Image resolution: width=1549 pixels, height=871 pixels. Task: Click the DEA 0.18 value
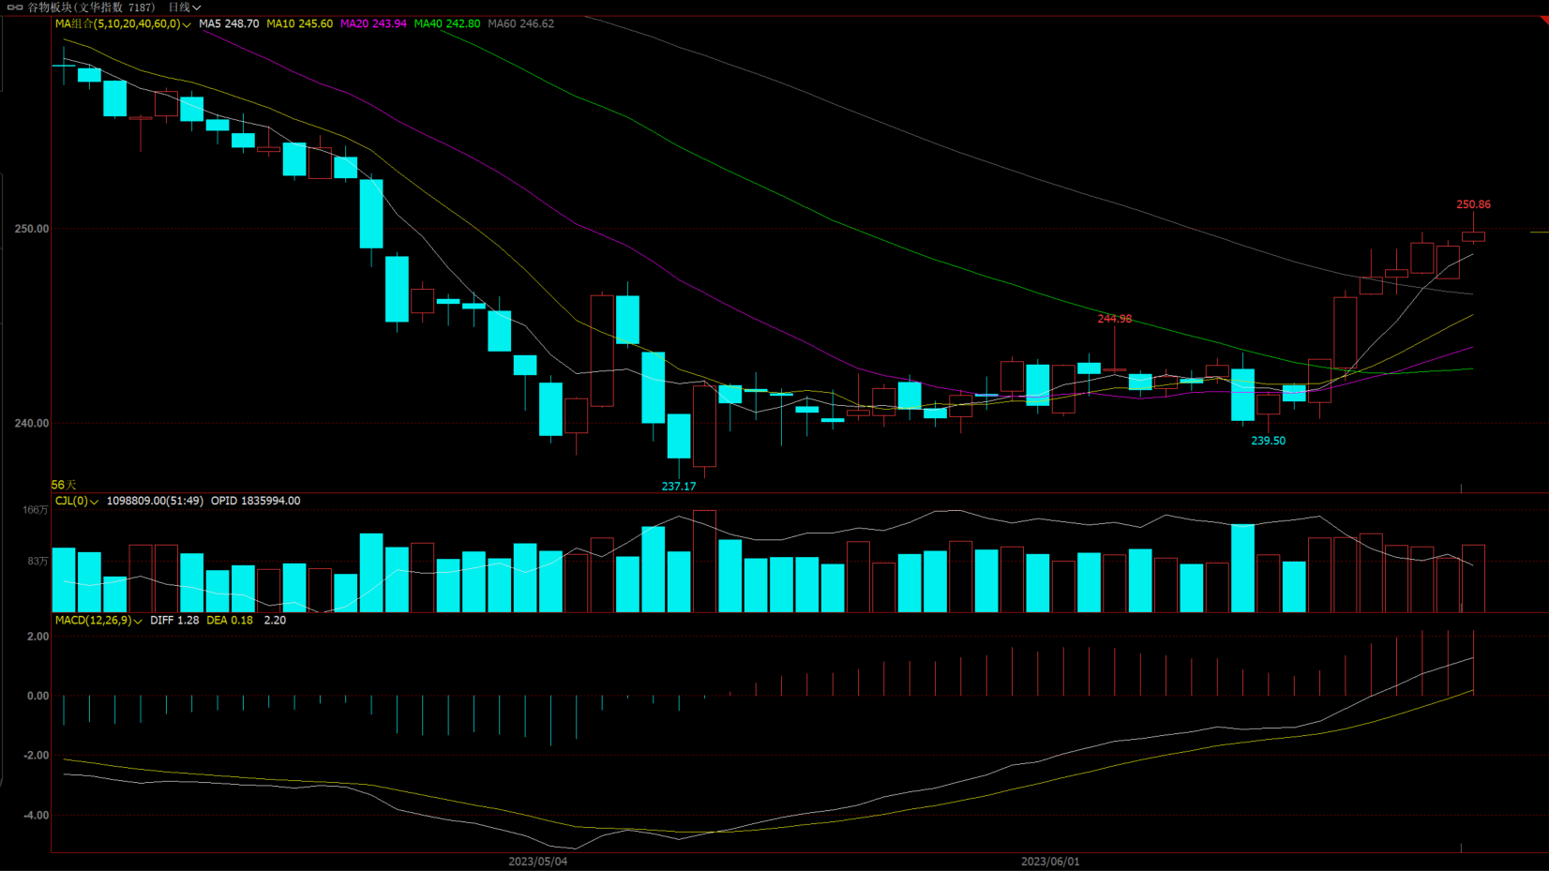click(230, 620)
